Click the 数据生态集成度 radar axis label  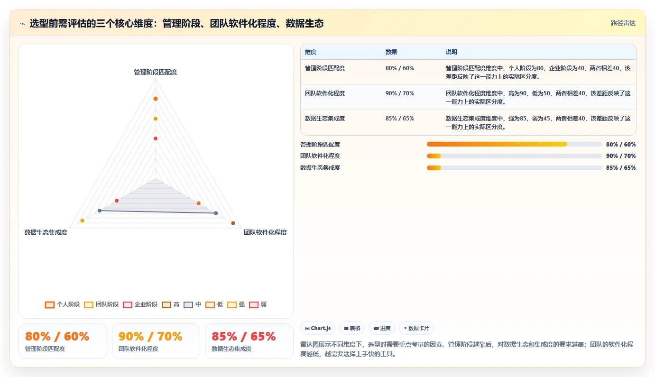(46, 232)
